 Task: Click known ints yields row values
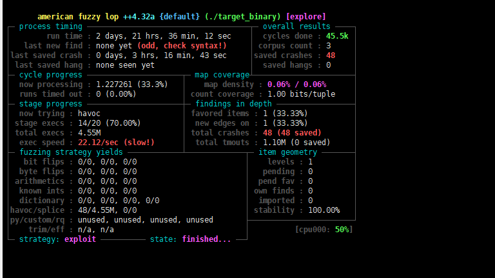tap(108, 191)
